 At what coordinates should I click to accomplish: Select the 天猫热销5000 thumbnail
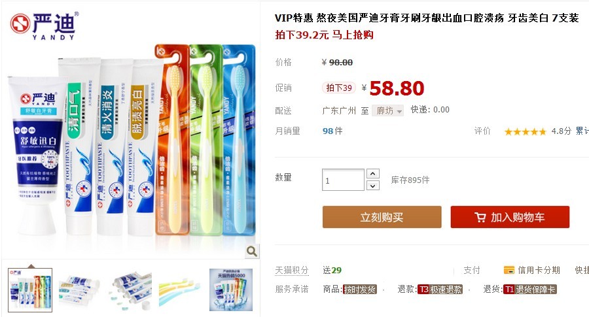pyautogui.click(x=231, y=290)
